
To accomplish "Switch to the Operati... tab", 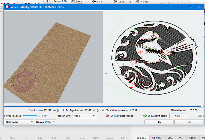I will [x=157, y=138].
